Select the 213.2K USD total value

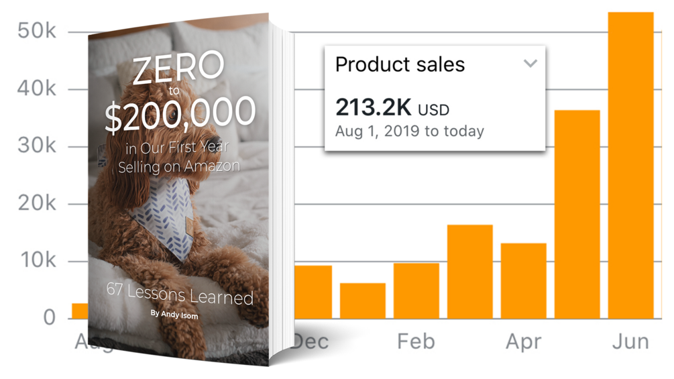pos(392,107)
